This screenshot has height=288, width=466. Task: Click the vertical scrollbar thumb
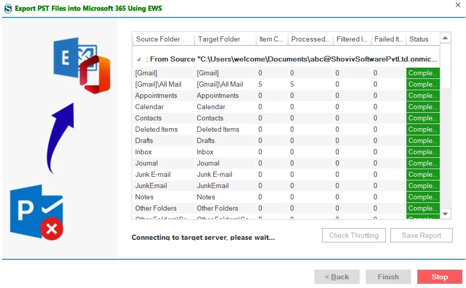(445, 66)
